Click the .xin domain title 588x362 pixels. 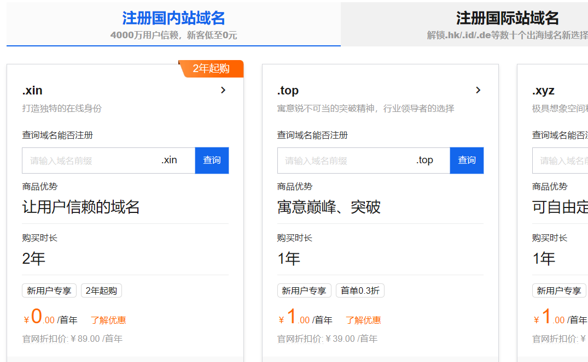click(32, 90)
